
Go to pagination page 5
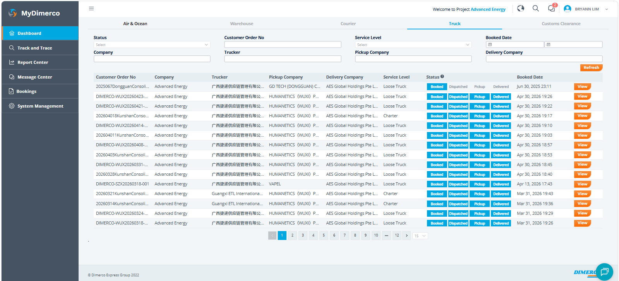point(324,235)
